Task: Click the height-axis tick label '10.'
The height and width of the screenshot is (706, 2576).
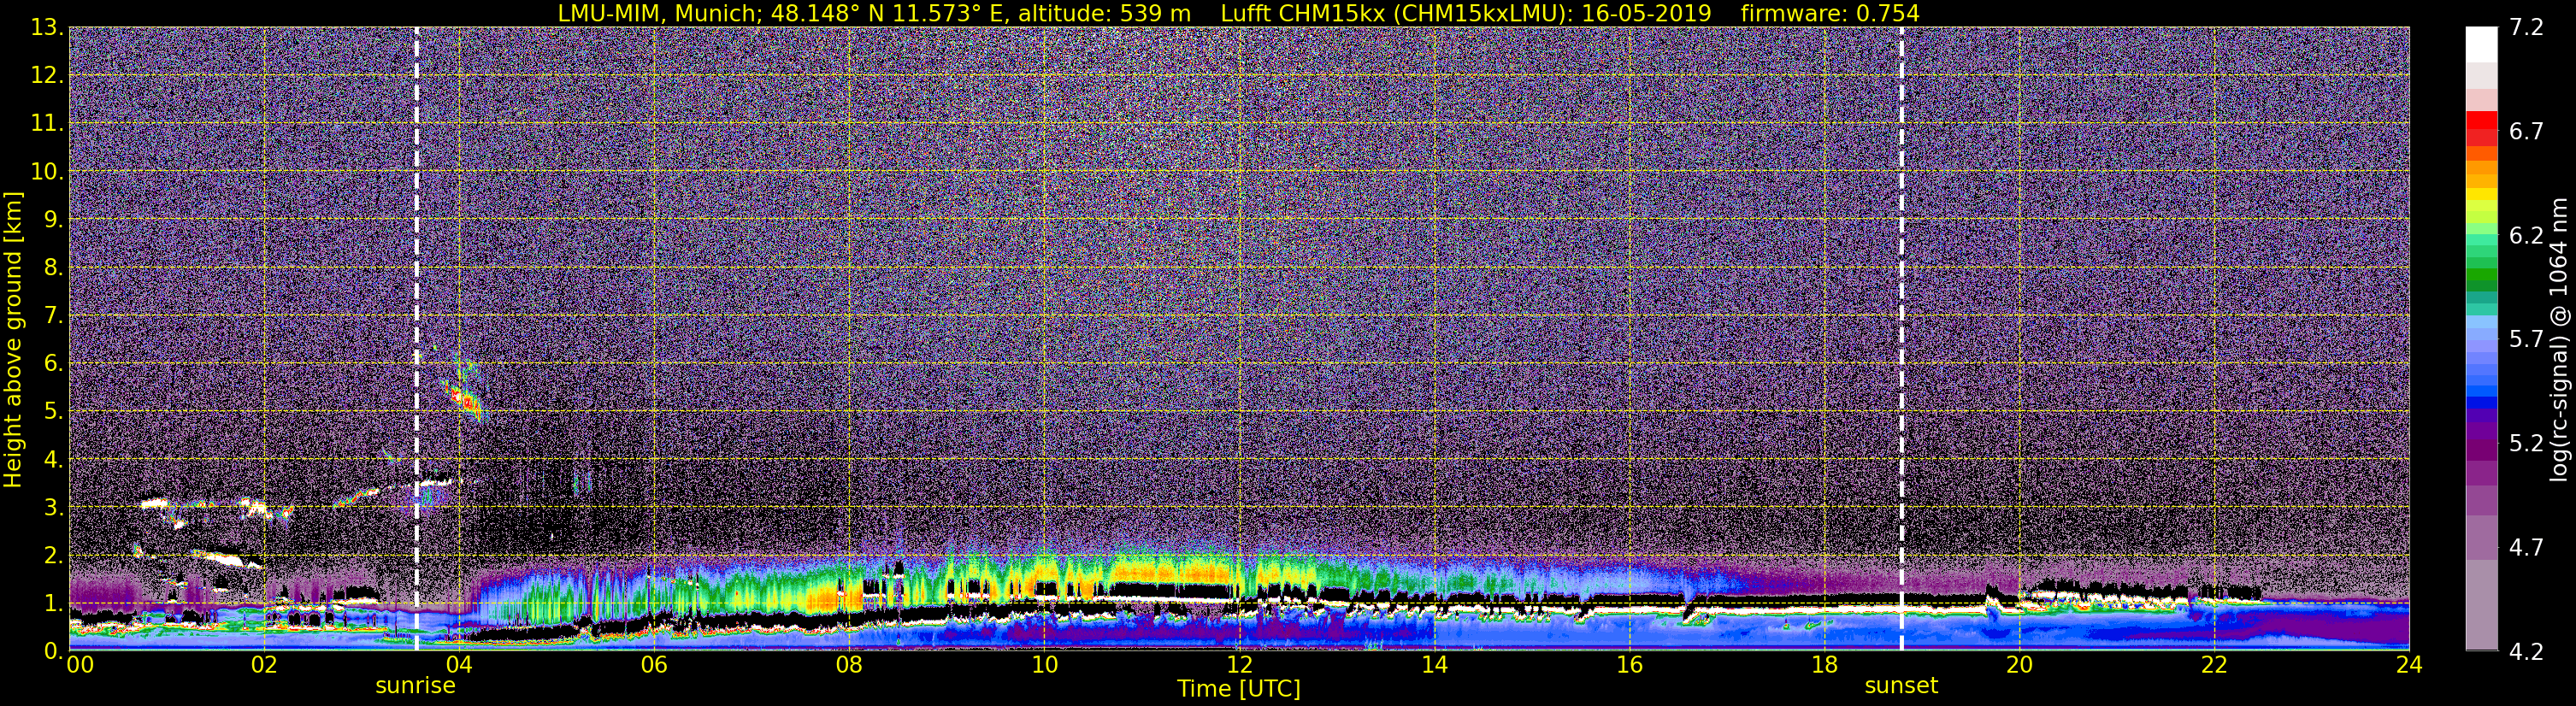Action: tap(46, 172)
